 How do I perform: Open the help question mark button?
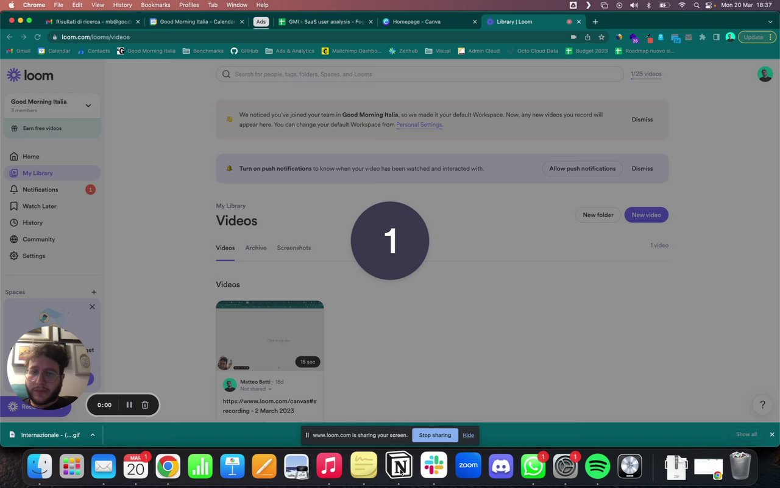click(762, 404)
